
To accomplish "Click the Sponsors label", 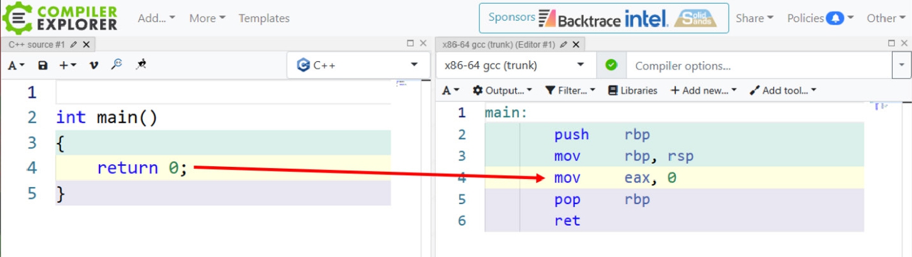I will pyautogui.click(x=511, y=17).
